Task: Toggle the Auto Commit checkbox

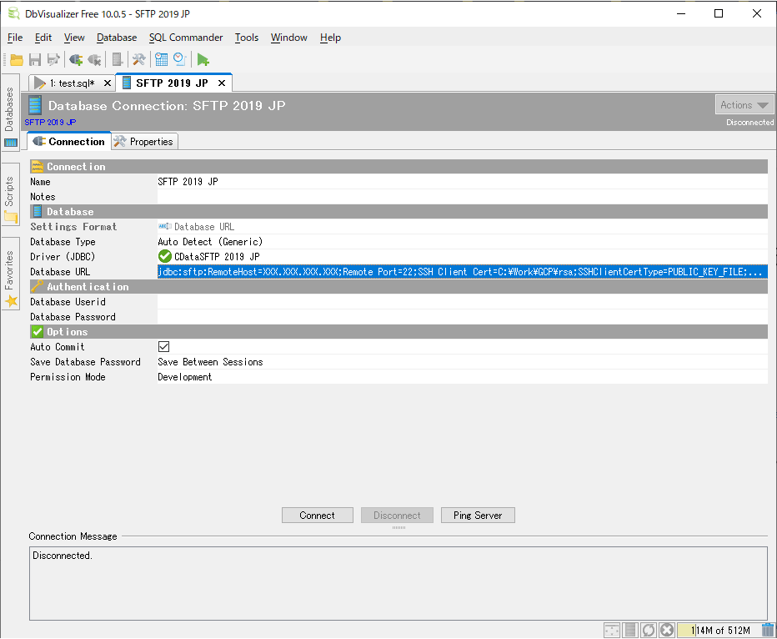Action: point(163,346)
